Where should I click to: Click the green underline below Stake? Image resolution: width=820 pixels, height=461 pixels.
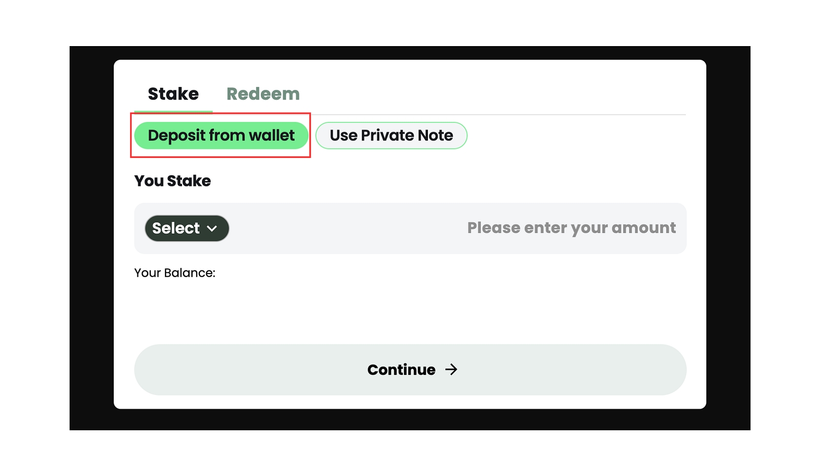173,111
